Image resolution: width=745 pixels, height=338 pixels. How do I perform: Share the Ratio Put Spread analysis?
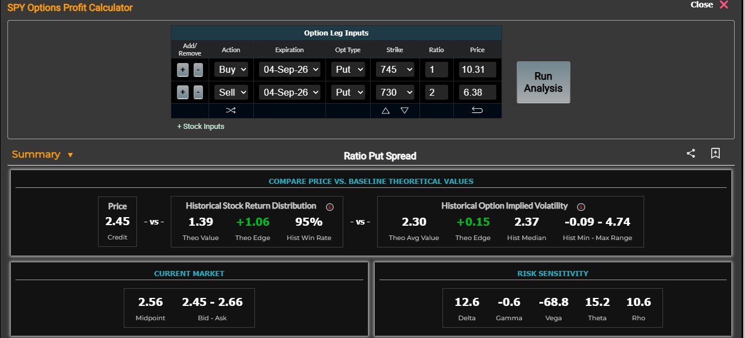coord(691,154)
